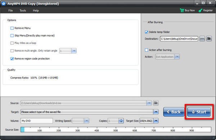Toggle Play titles as a loop checkbox
Screen dimensions: 216x140
pos(12,43)
